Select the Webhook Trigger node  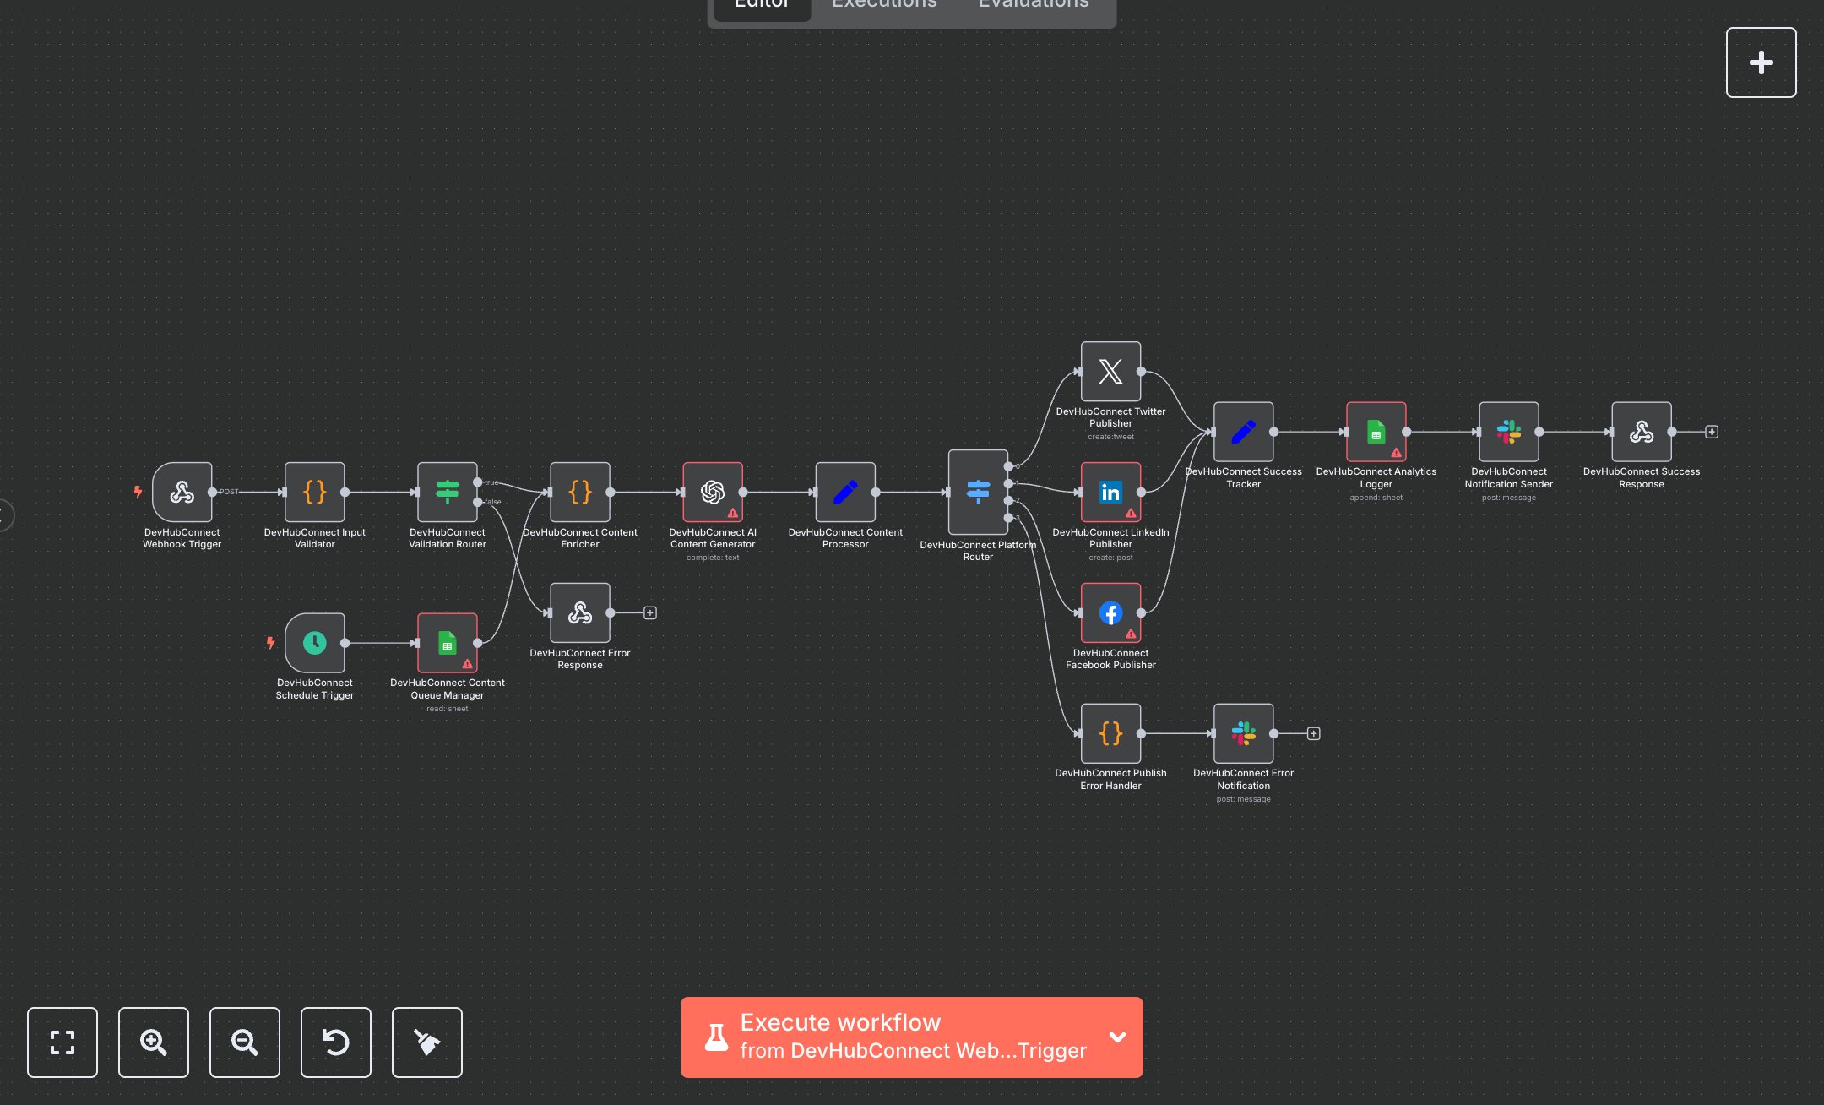182,492
